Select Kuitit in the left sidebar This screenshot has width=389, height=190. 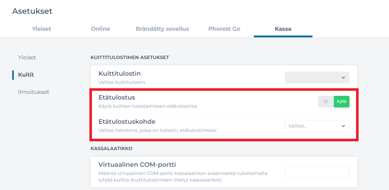(26, 75)
